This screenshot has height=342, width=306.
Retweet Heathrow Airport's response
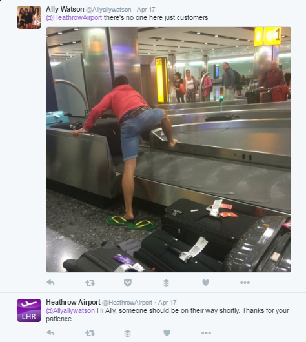pos(90,333)
